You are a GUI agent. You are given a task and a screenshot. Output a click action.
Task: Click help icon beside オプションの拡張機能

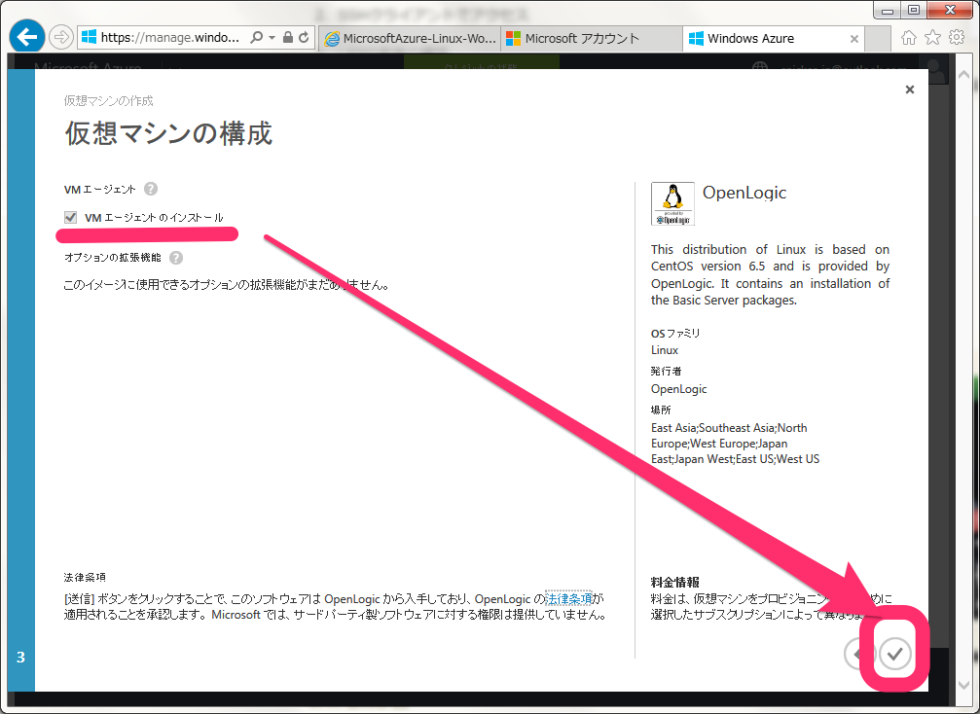click(x=176, y=258)
